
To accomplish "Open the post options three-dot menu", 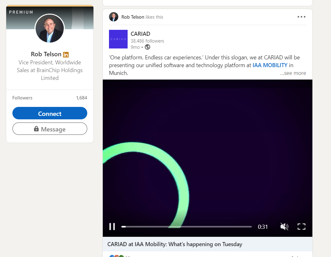I will 302,17.
